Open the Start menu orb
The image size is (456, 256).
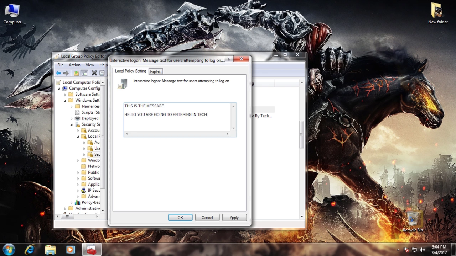click(x=9, y=250)
